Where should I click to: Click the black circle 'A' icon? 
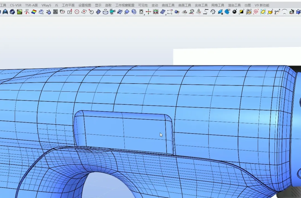tap(234, 12)
